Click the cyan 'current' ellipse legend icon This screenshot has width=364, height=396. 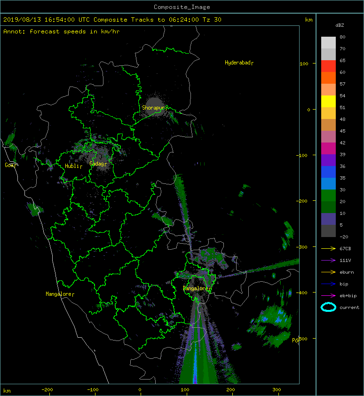point(328,307)
